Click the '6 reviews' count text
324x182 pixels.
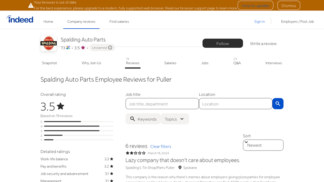[136, 146]
